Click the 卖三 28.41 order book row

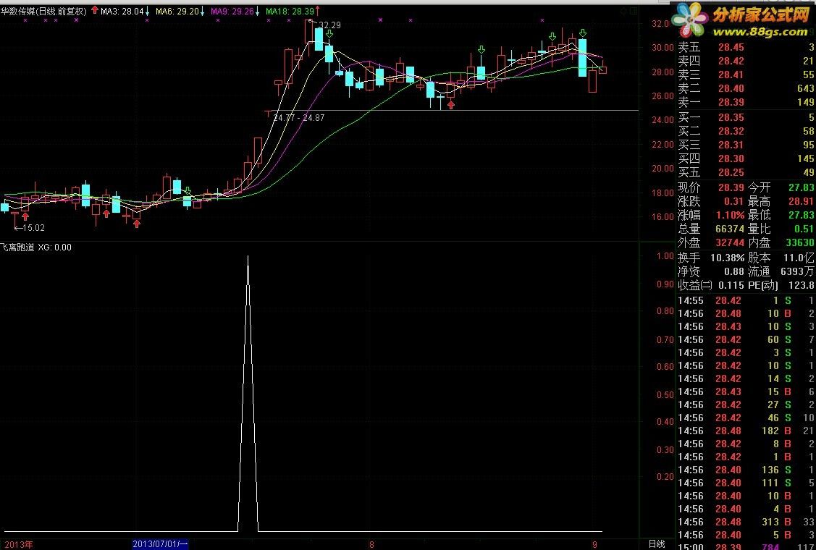746,75
